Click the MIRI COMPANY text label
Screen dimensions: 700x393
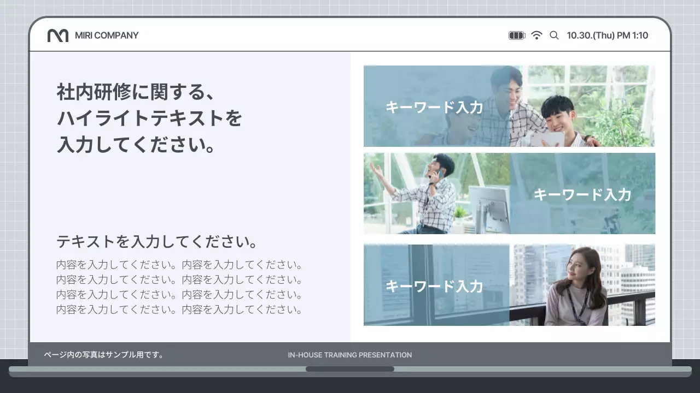click(107, 35)
